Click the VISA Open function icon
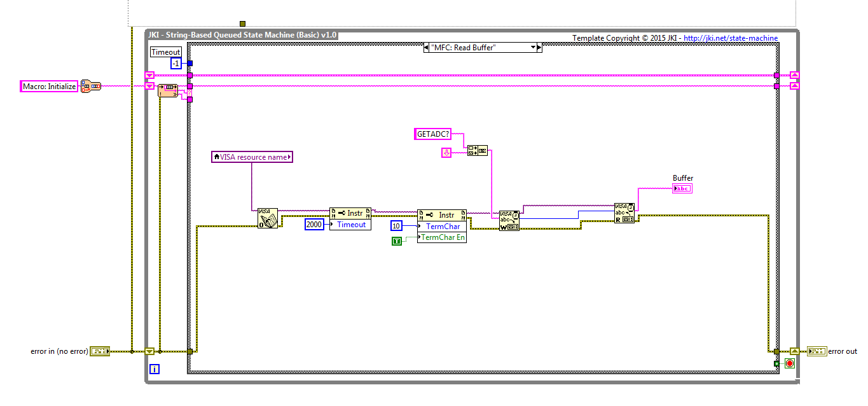 coord(268,218)
